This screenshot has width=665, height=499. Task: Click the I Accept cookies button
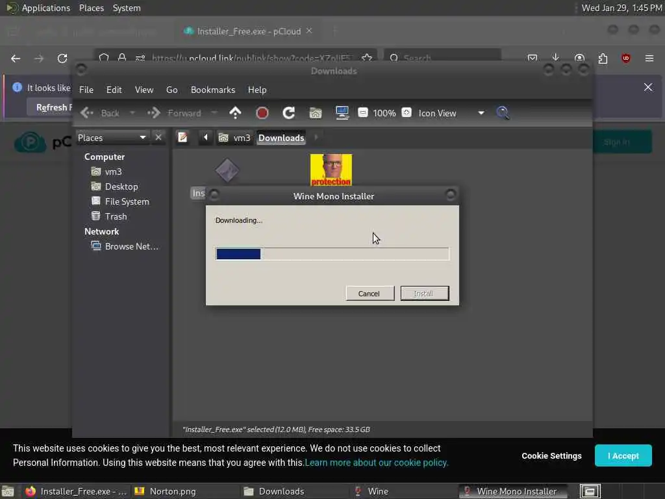[623, 455]
